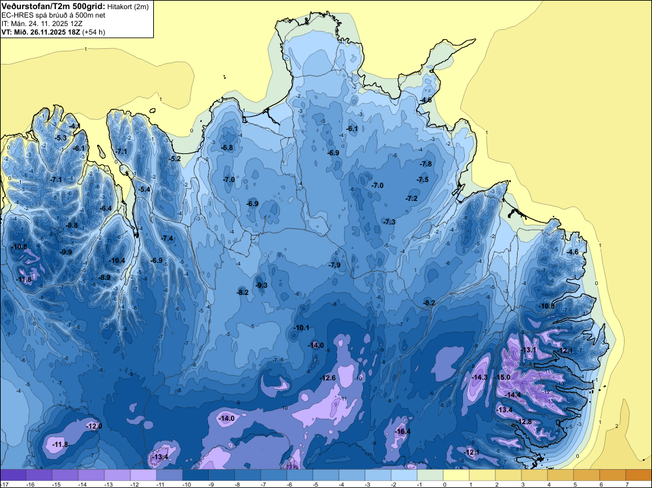Pick the pale green legend swatch labeled -1
This screenshot has width=652, height=488.
[430, 475]
